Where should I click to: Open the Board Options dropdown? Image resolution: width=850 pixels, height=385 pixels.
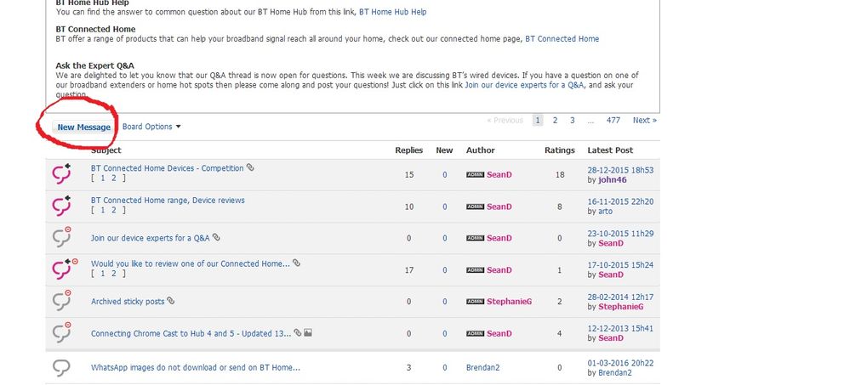tap(151, 127)
